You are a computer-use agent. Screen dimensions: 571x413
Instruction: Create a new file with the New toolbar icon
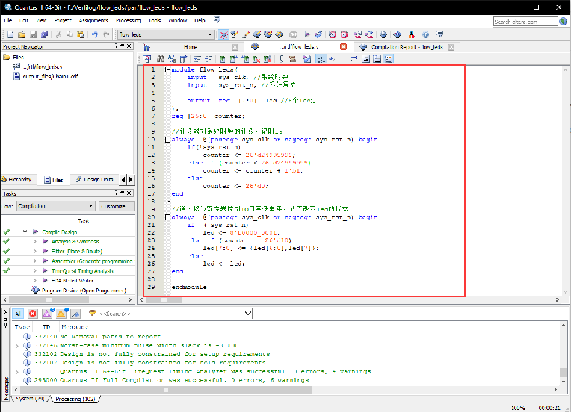(10, 34)
